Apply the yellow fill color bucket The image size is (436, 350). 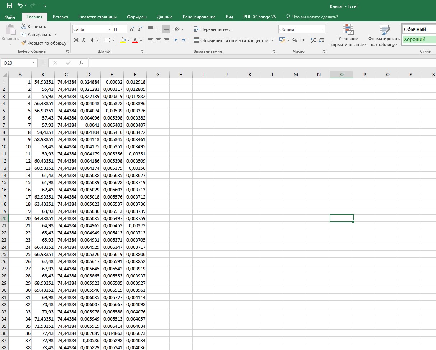123,40
